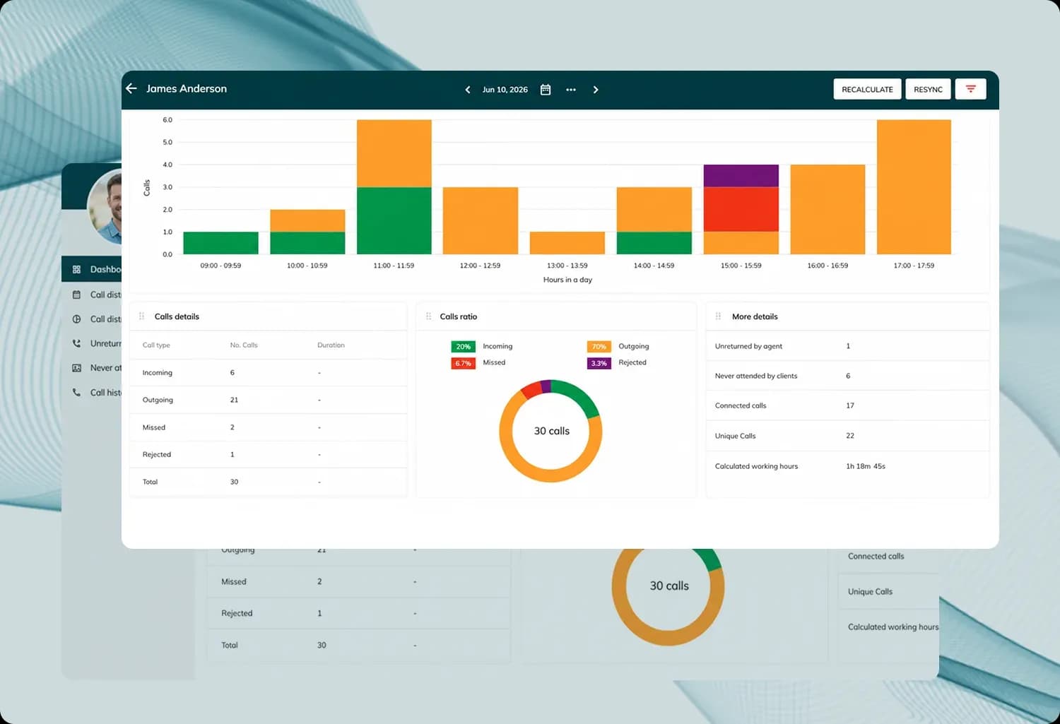Open the calendar date picker icon

click(546, 90)
